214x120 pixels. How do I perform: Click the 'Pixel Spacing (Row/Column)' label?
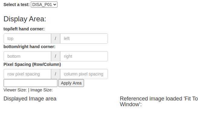click(32, 64)
